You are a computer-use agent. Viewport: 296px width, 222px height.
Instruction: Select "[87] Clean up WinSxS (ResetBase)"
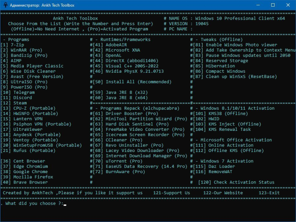pos(235,77)
